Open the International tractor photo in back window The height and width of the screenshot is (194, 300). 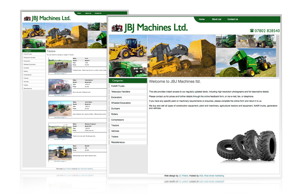coord(60,87)
